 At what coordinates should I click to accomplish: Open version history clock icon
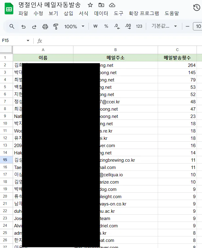[197, 7]
